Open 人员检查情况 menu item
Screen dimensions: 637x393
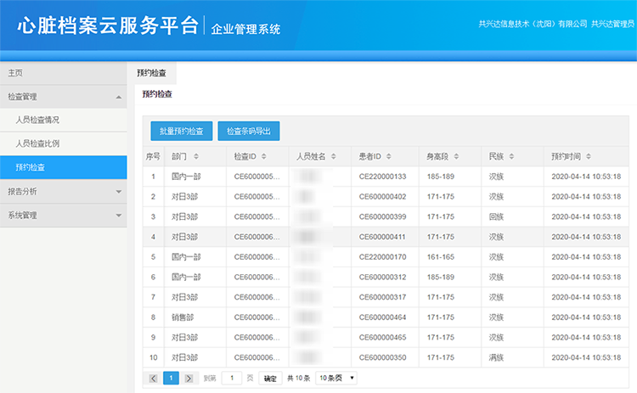pyautogui.click(x=64, y=120)
